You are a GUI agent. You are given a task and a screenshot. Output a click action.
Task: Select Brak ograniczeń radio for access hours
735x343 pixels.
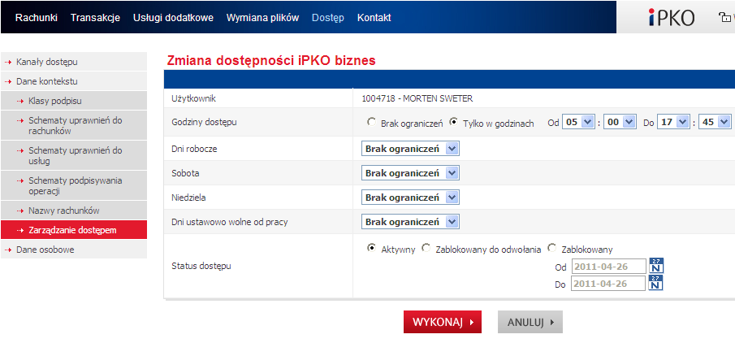pyautogui.click(x=371, y=122)
